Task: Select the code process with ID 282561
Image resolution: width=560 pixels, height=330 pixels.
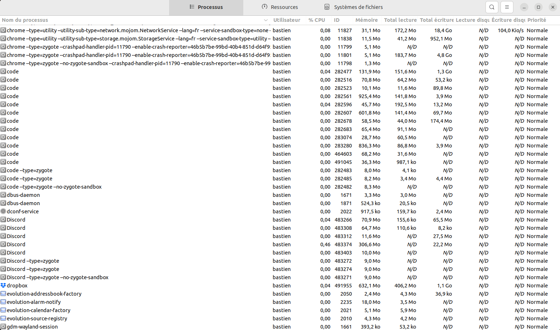Action: (x=143, y=96)
